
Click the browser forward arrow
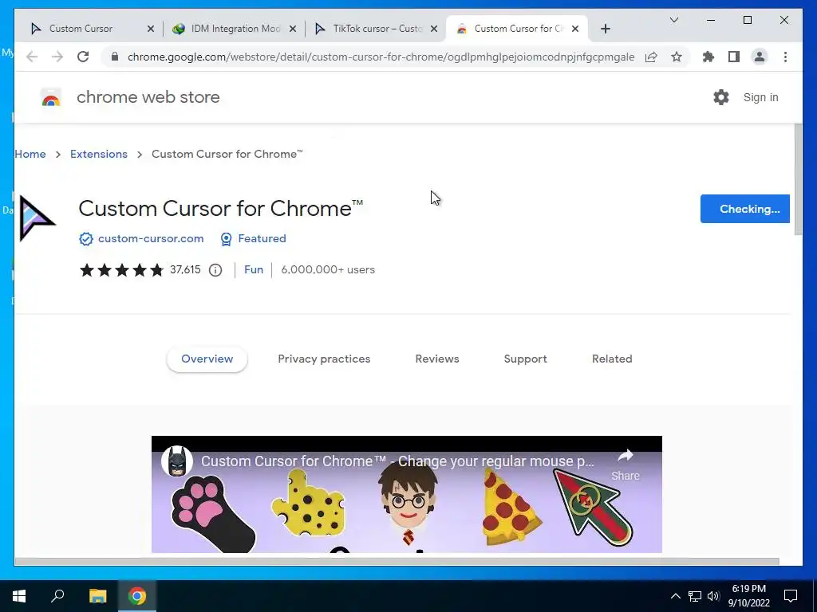point(57,57)
